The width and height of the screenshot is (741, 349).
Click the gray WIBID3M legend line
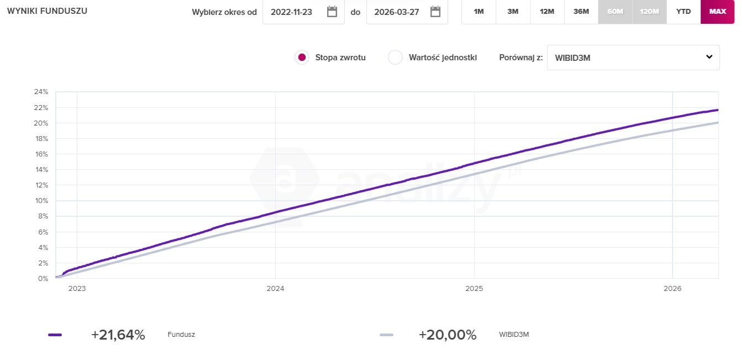pyautogui.click(x=387, y=335)
